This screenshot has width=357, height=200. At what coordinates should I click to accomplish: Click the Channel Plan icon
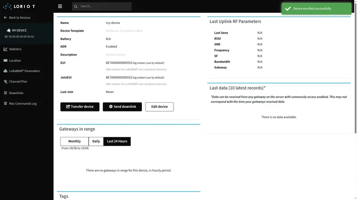click(5, 81)
